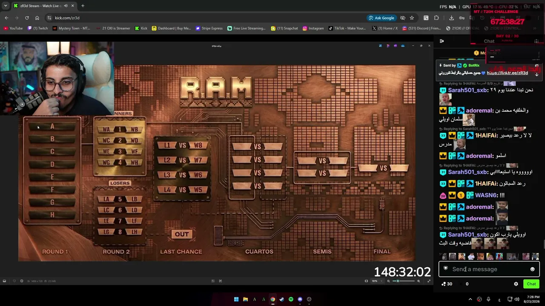Viewport: 545px width, 306px height.
Task: Zoom to fit in the Photos viewer
Action: pyautogui.click(x=366, y=281)
